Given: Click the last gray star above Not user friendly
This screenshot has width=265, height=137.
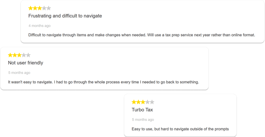Looking at the screenshot, I should point(28,55).
